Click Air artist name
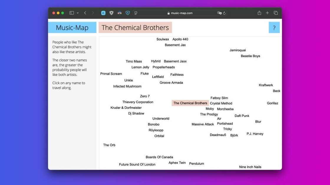 (x=219, y=119)
